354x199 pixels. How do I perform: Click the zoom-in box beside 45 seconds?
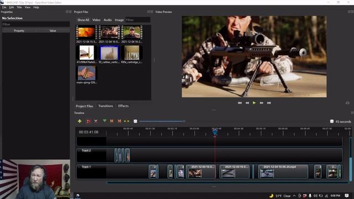point(332,122)
